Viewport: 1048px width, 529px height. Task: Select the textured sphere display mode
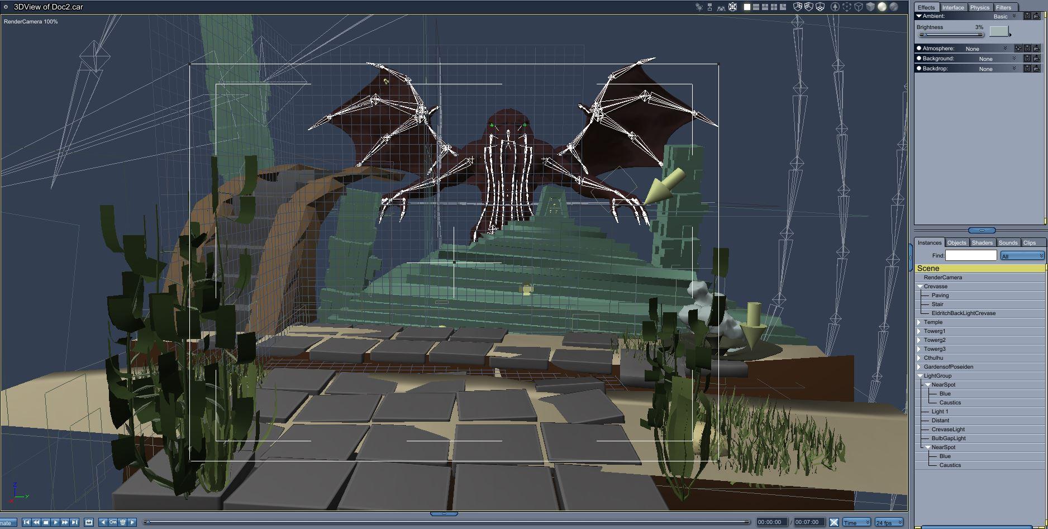click(894, 7)
